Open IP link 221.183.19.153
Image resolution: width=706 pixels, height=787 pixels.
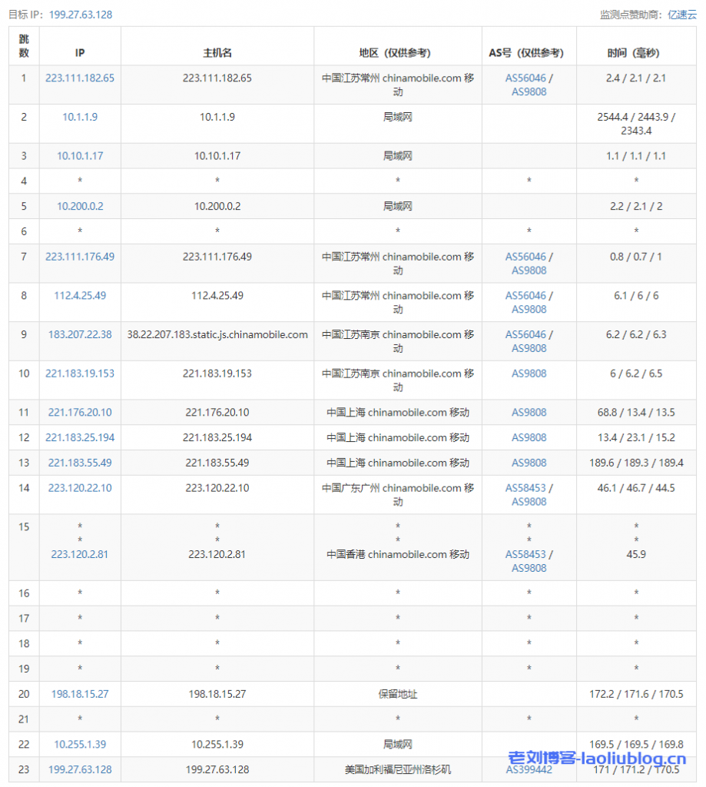tap(80, 374)
